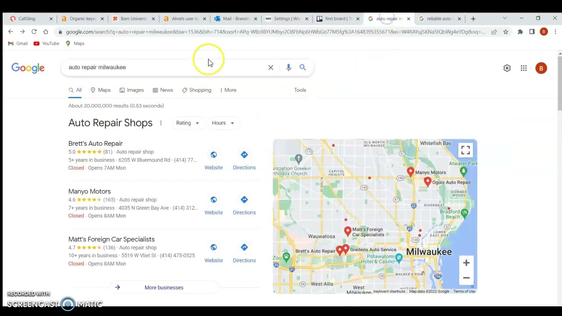Open more options for Auto Repair Shops
The image size is (562, 316).
click(x=161, y=123)
